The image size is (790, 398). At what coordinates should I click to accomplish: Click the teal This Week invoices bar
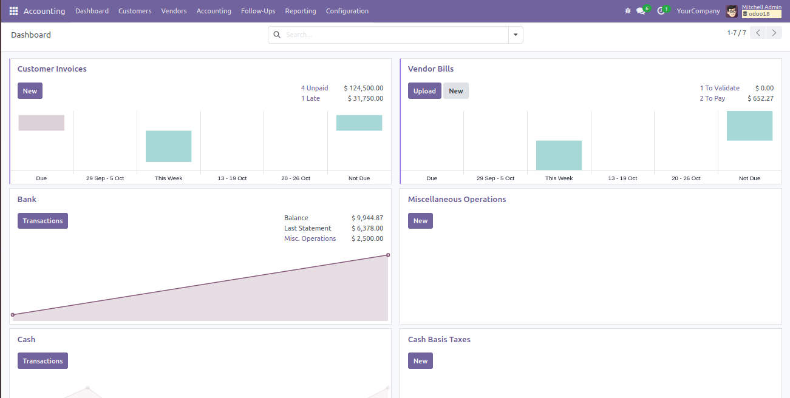pos(168,146)
